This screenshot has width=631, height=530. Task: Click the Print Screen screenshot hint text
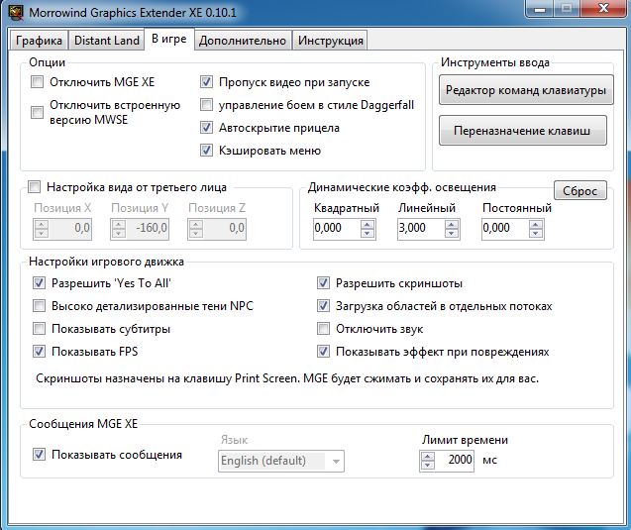(287, 378)
